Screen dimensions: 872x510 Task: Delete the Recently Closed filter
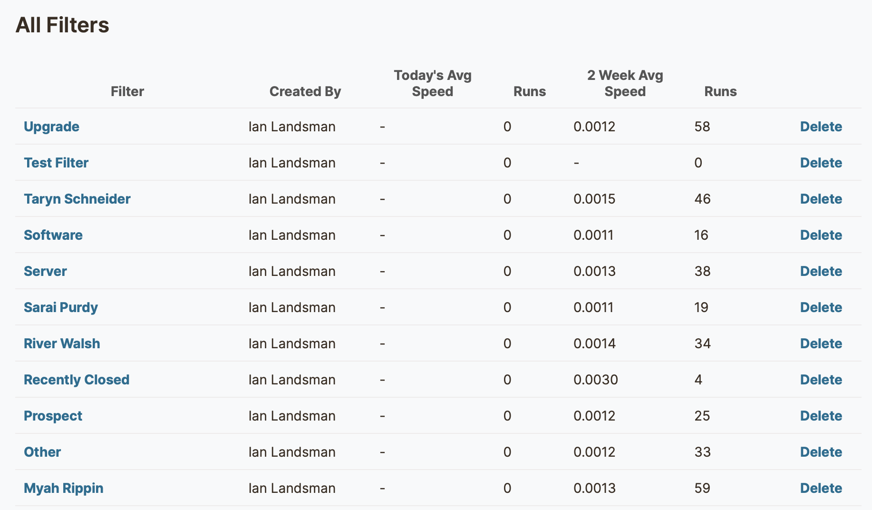point(821,380)
